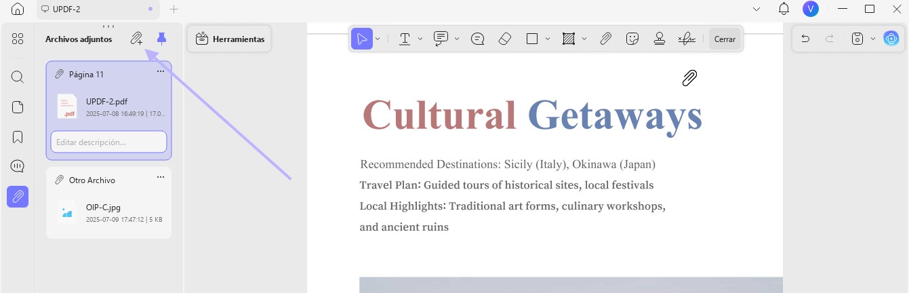The image size is (909, 293).
Task: Add a new attachment file
Action: coord(136,39)
